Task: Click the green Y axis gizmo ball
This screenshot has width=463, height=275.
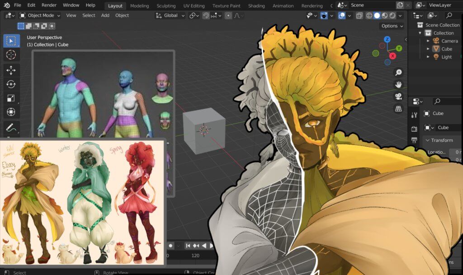Action: (399, 48)
